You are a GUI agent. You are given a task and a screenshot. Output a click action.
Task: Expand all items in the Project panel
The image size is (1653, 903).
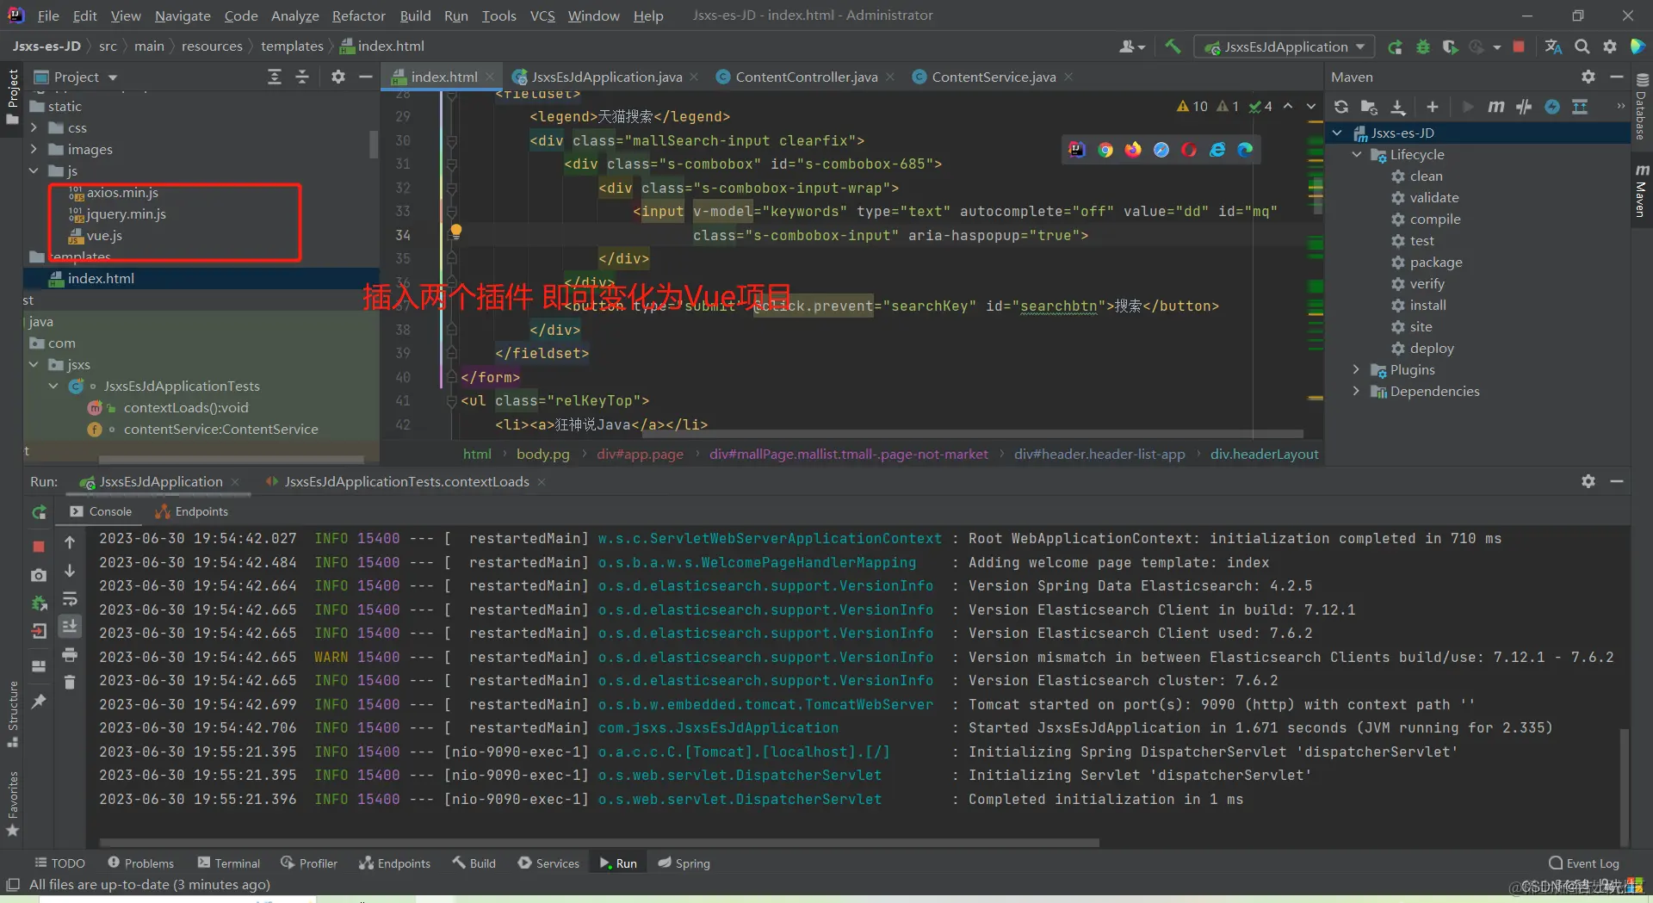[x=275, y=77]
